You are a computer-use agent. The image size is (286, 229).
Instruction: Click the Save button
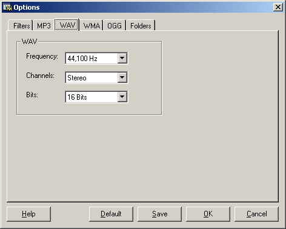pos(159,214)
